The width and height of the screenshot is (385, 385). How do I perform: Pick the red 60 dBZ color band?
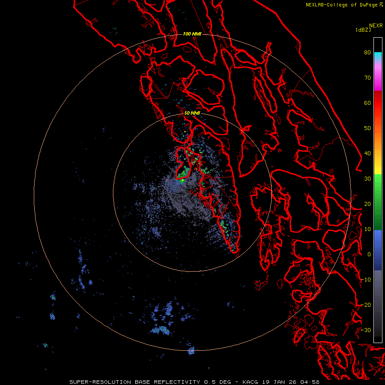point(378,103)
